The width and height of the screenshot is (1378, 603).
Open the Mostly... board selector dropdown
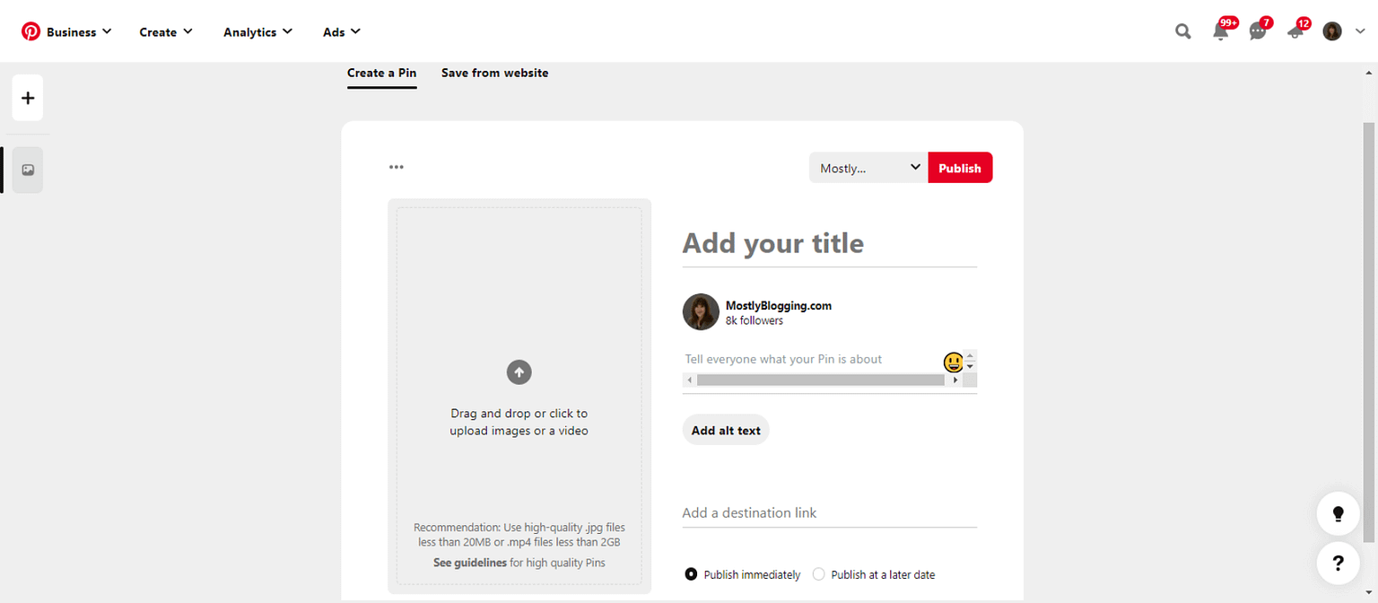click(x=867, y=167)
